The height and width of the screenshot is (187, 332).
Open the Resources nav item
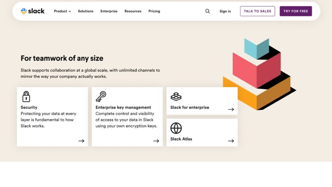coord(133,11)
